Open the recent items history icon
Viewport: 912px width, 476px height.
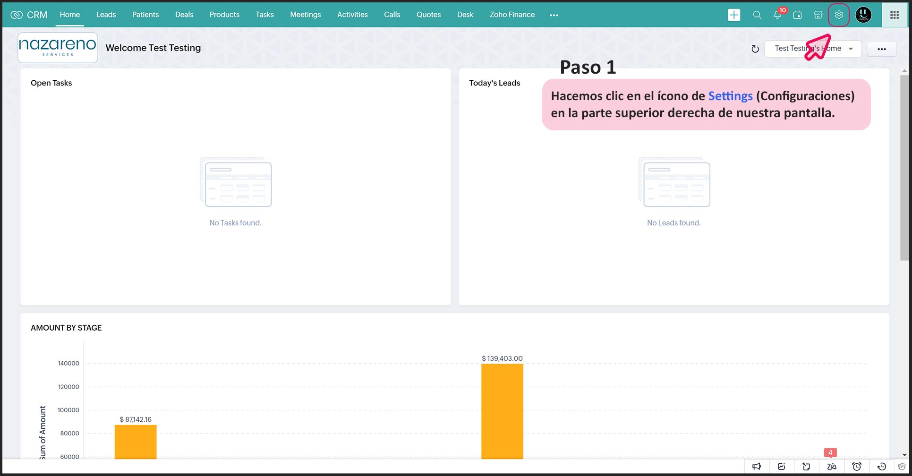point(881,467)
